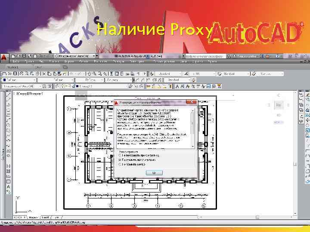Viewport: 310px width, 232px height.
Task: Open Linetype control dropdown
Action: (56, 80)
